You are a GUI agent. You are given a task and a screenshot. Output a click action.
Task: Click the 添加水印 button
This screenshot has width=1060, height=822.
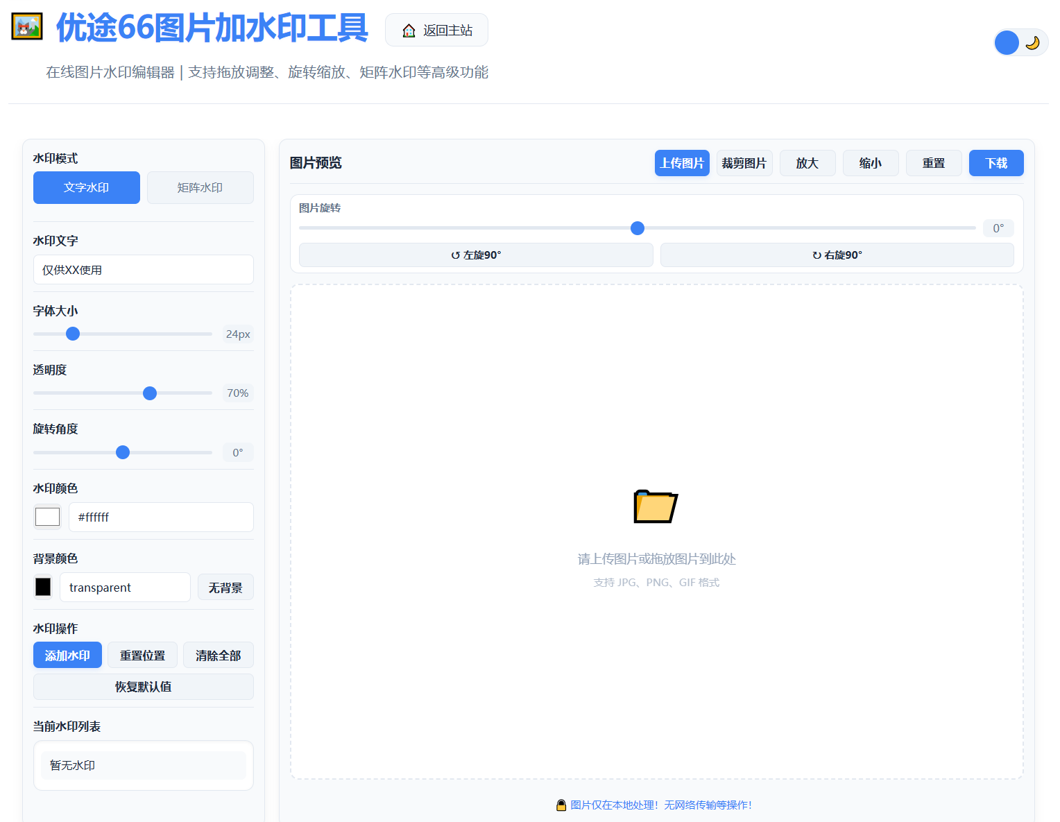pyautogui.click(x=67, y=655)
